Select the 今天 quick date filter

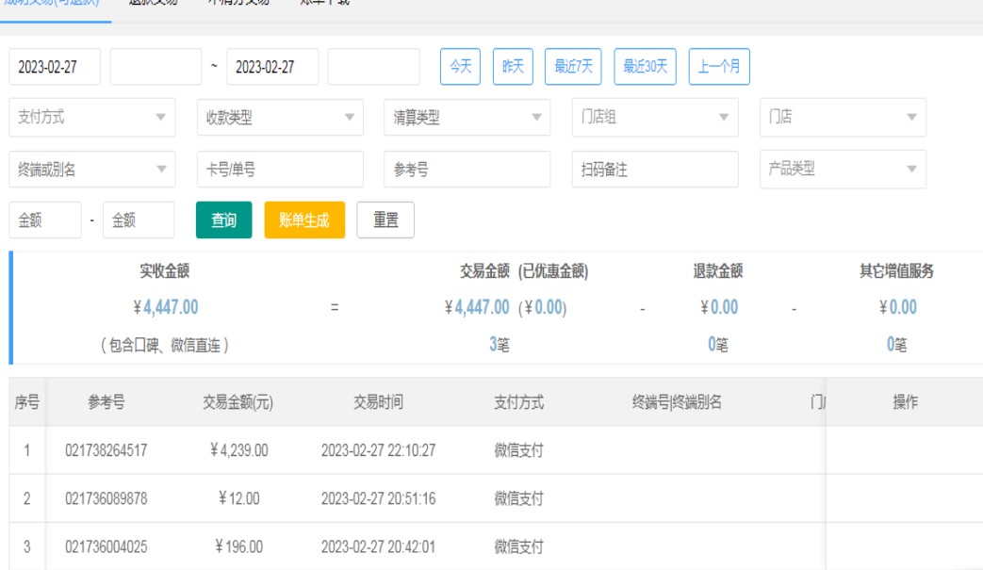click(x=460, y=67)
